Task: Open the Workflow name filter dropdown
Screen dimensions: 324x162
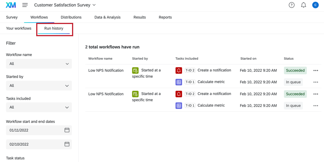Action: (38, 64)
